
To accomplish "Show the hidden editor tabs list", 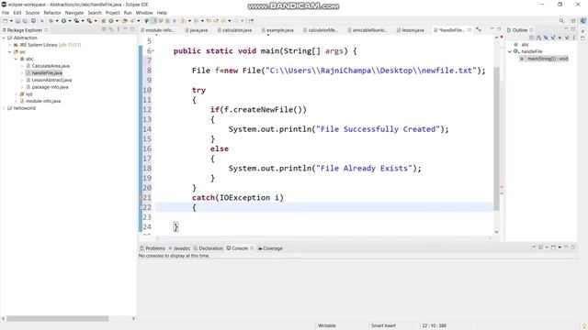I will click(x=479, y=29).
